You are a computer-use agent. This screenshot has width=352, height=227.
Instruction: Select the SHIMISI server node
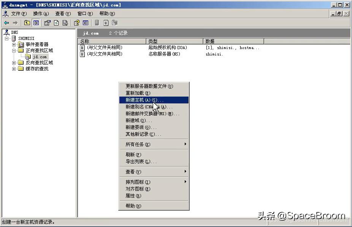tap(27, 38)
